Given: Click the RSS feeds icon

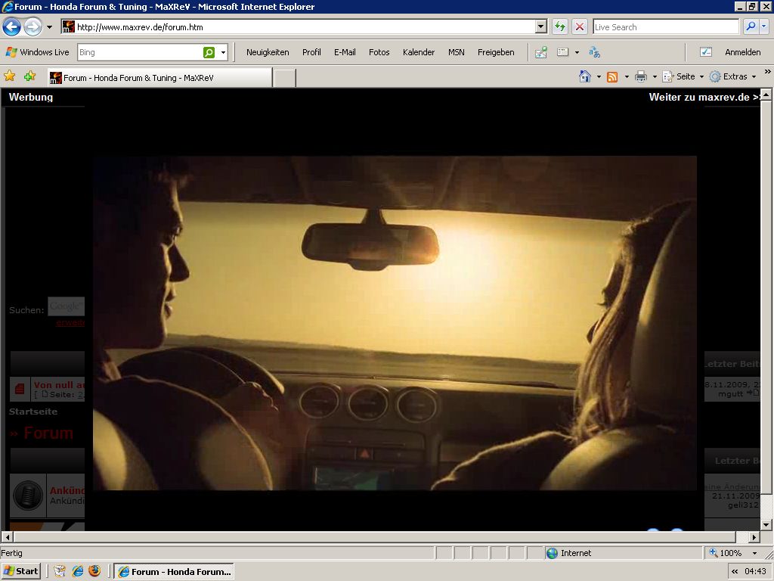Looking at the screenshot, I should 612,76.
